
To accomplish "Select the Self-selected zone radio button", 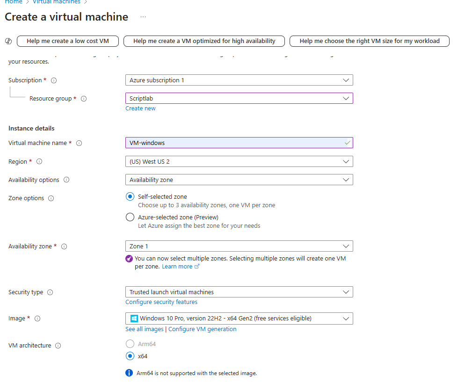I will pyautogui.click(x=130, y=197).
